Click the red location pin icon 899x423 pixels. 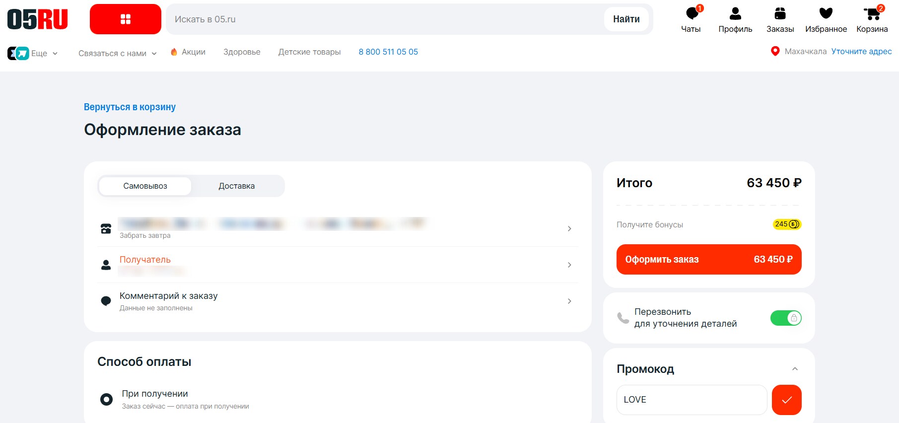(x=775, y=51)
